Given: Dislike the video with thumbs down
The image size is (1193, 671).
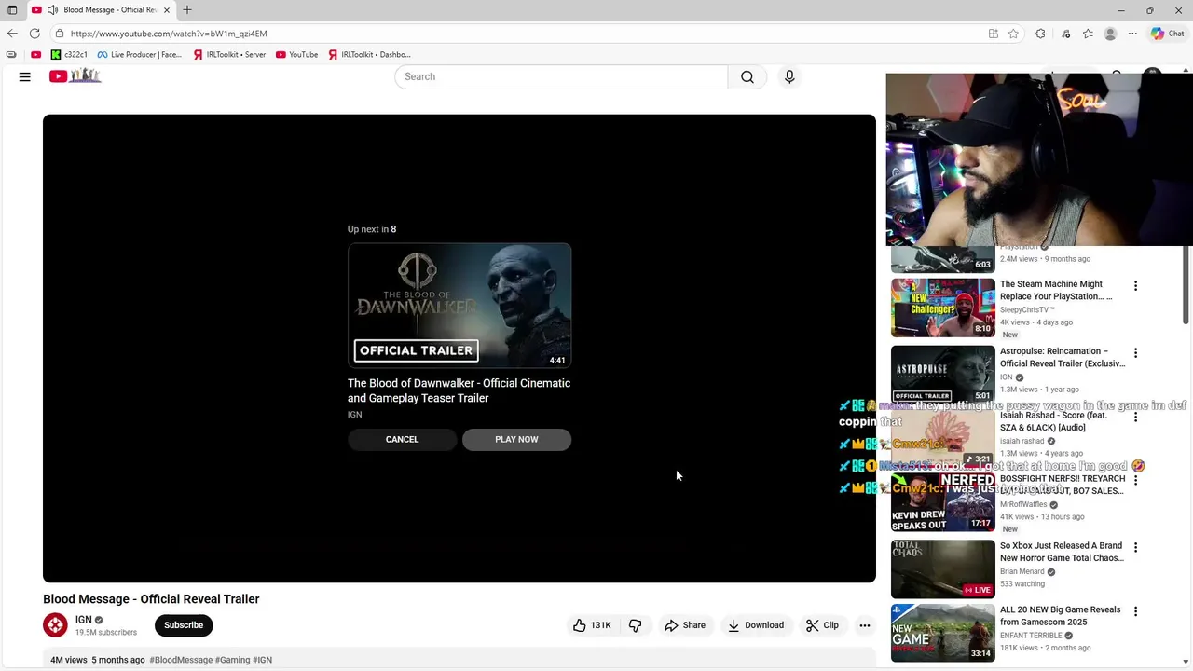Looking at the screenshot, I should [x=636, y=625].
